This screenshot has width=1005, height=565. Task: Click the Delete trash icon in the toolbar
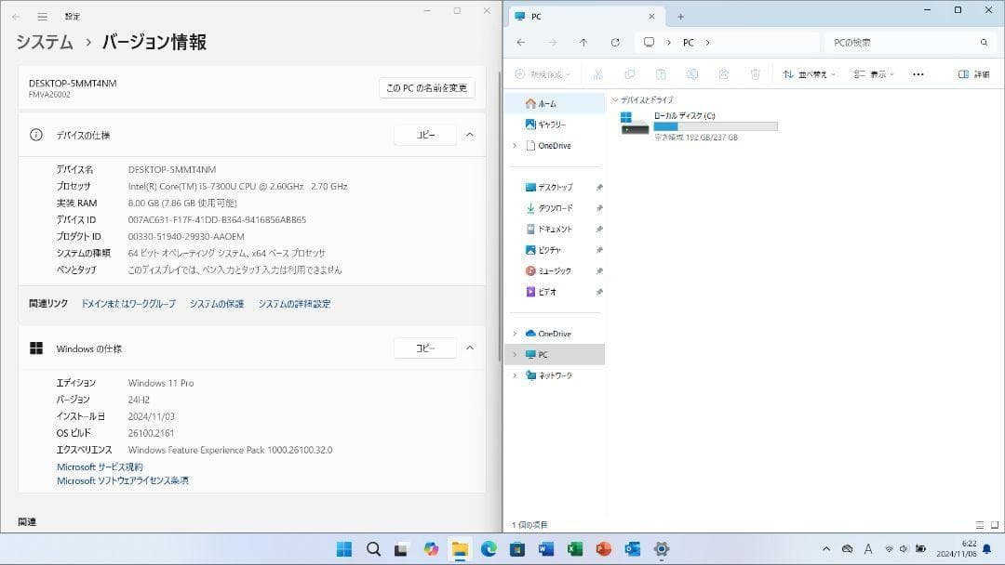(754, 74)
